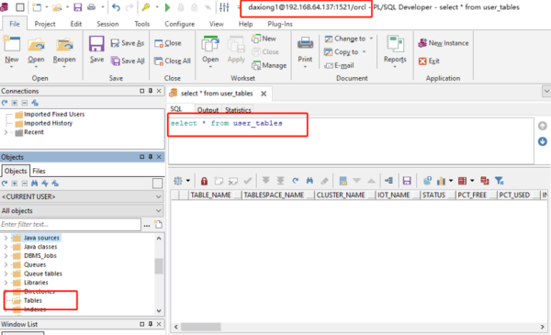Click the horizontal scrollbar thumb in result grid
Viewport: 551px width, 335px height.
(x=200, y=327)
